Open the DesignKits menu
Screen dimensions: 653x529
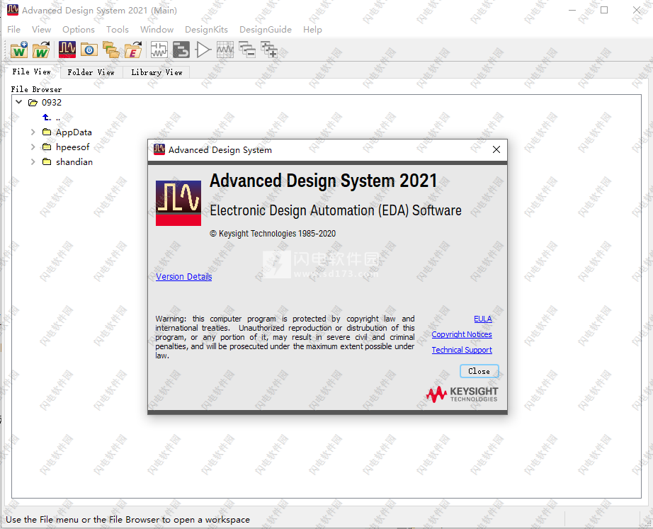[x=206, y=30]
